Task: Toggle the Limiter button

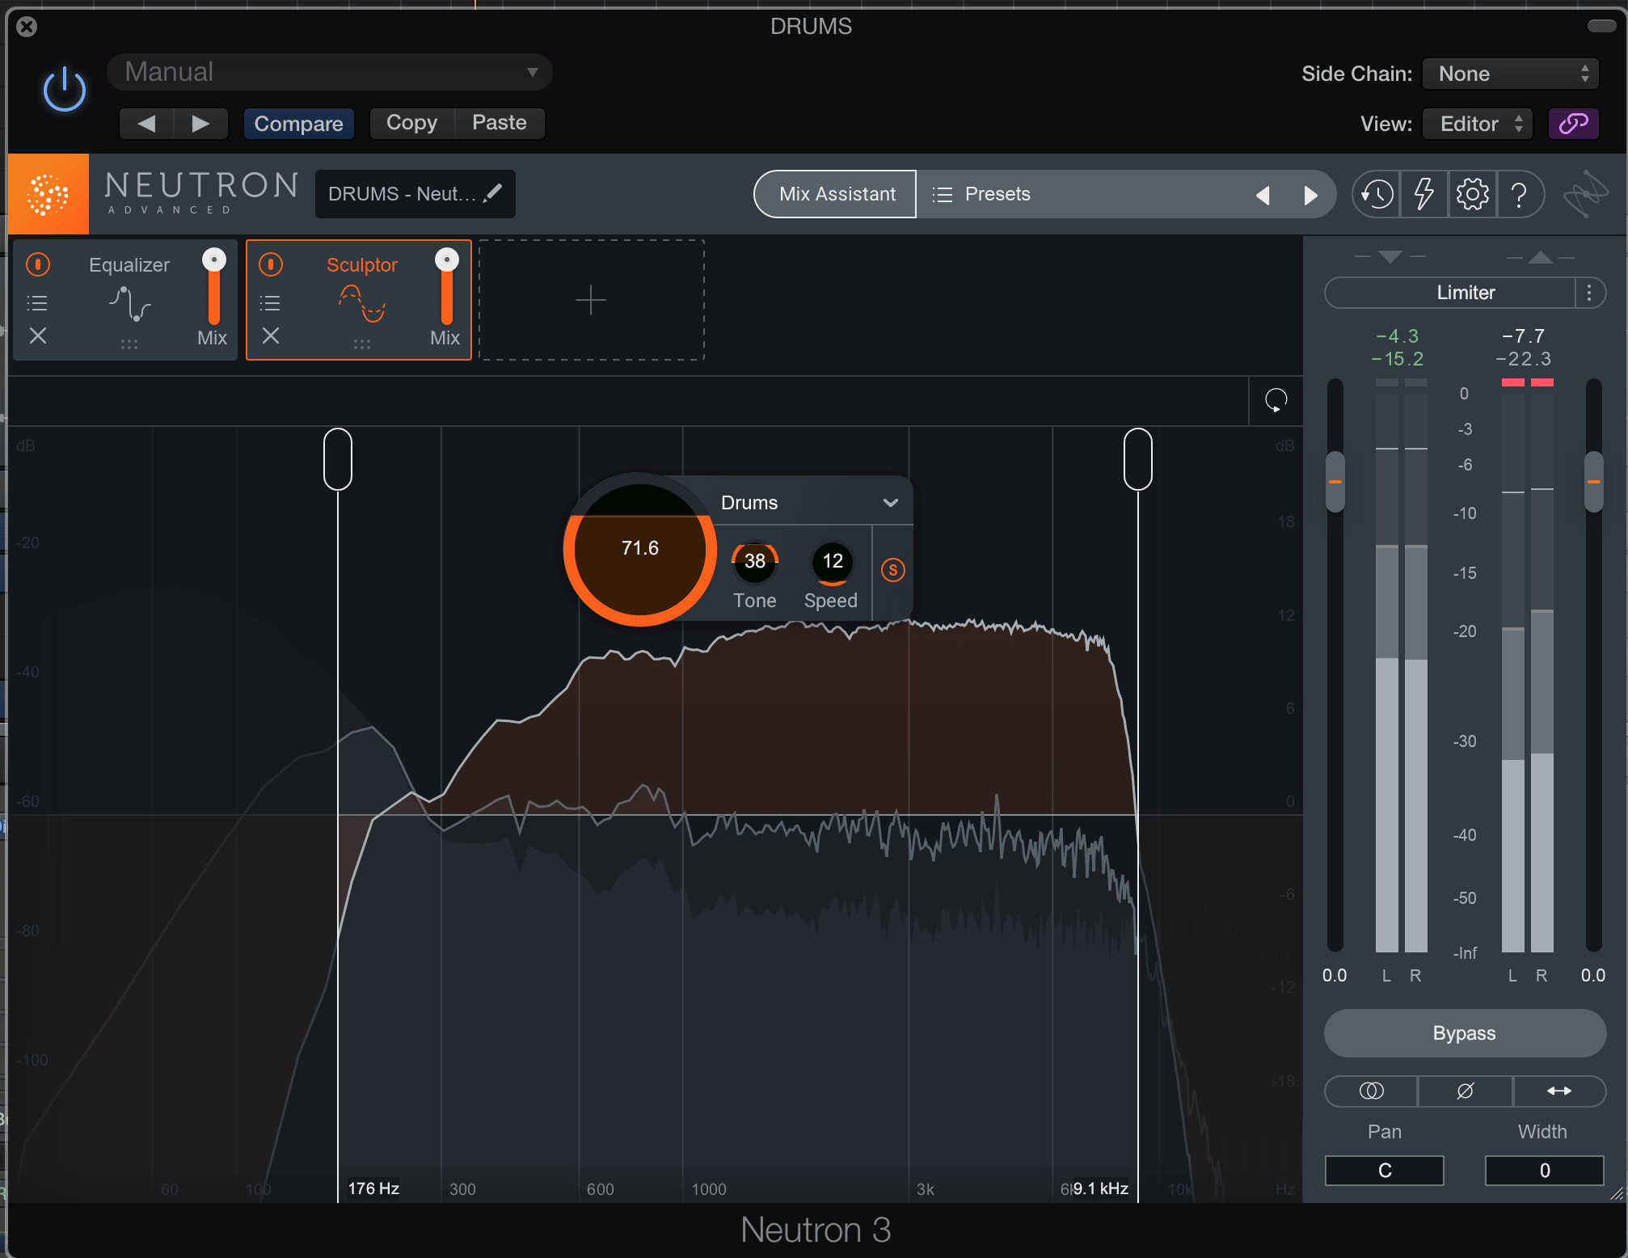Action: point(1451,293)
